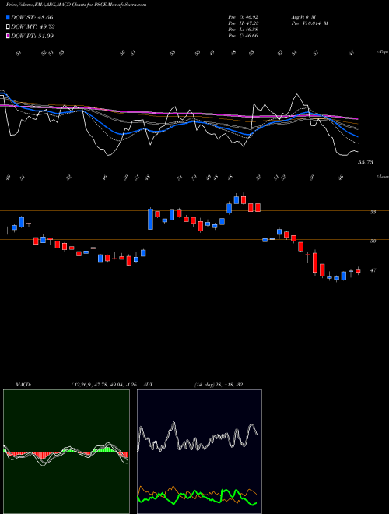Click the blue DOW ST legend swatch
The height and width of the screenshot is (514, 389).
click(8, 17)
